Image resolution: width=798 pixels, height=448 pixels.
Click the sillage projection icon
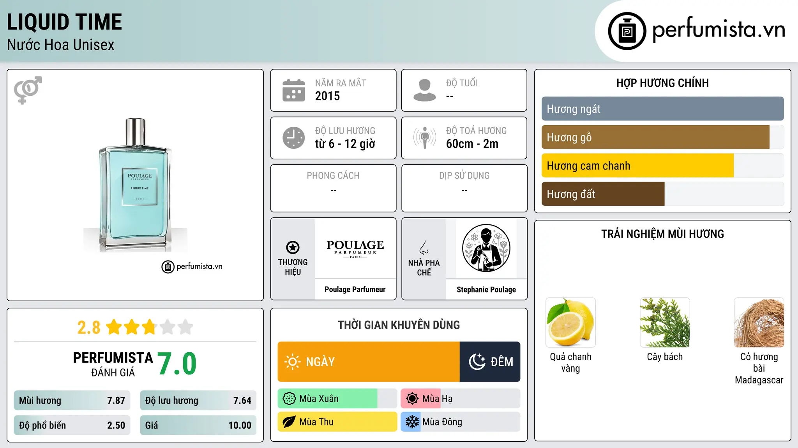[424, 138]
